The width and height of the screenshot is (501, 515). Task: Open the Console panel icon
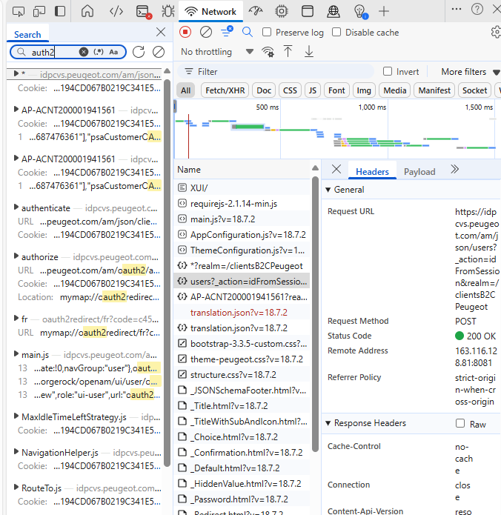coord(142,11)
